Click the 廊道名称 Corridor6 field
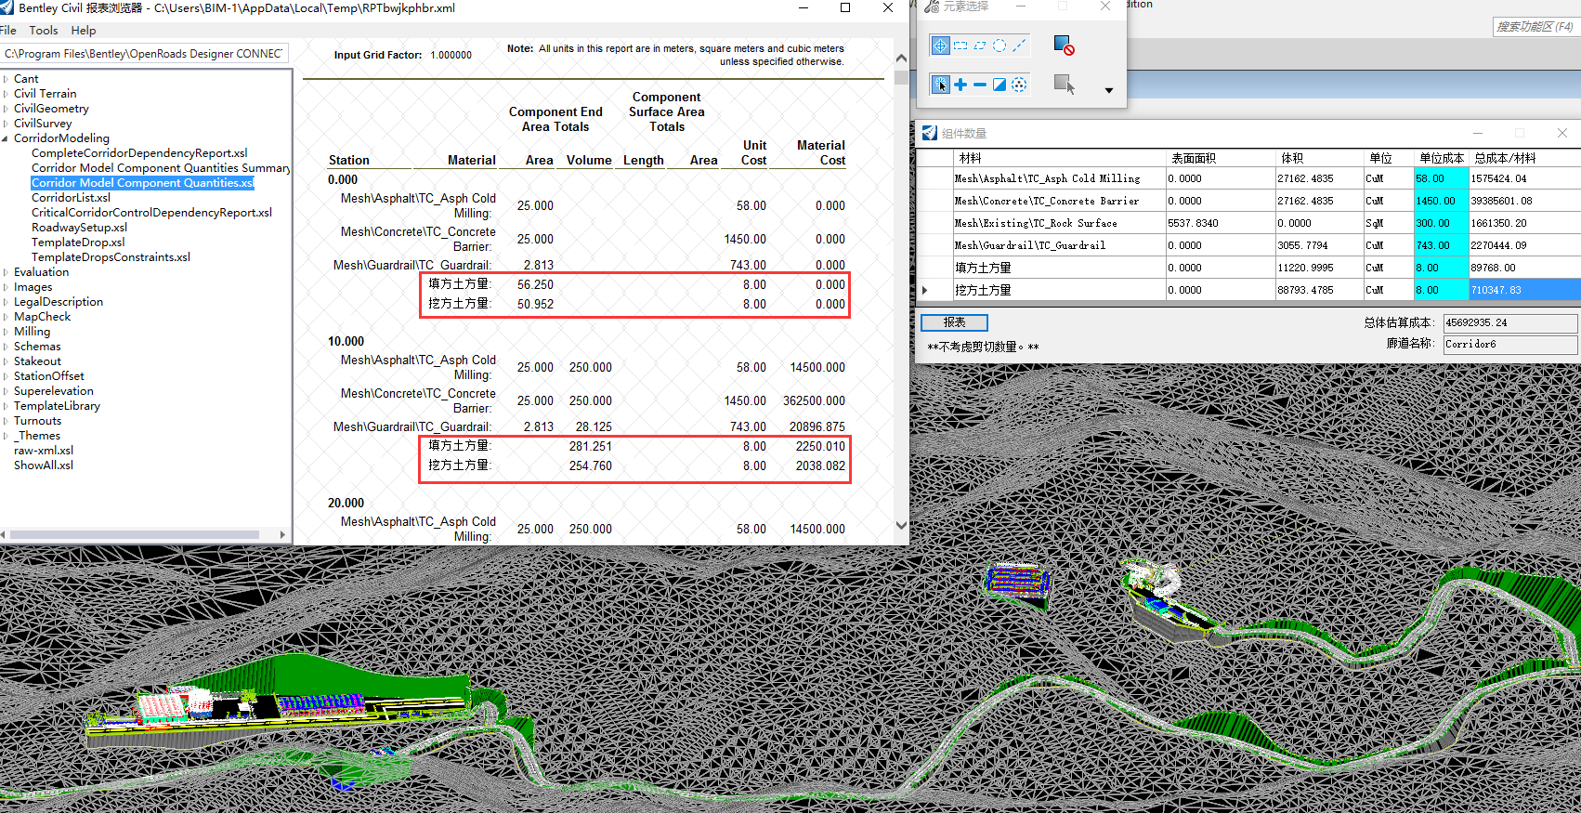The height and width of the screenshot is (813, 1581). point(1509,344)
